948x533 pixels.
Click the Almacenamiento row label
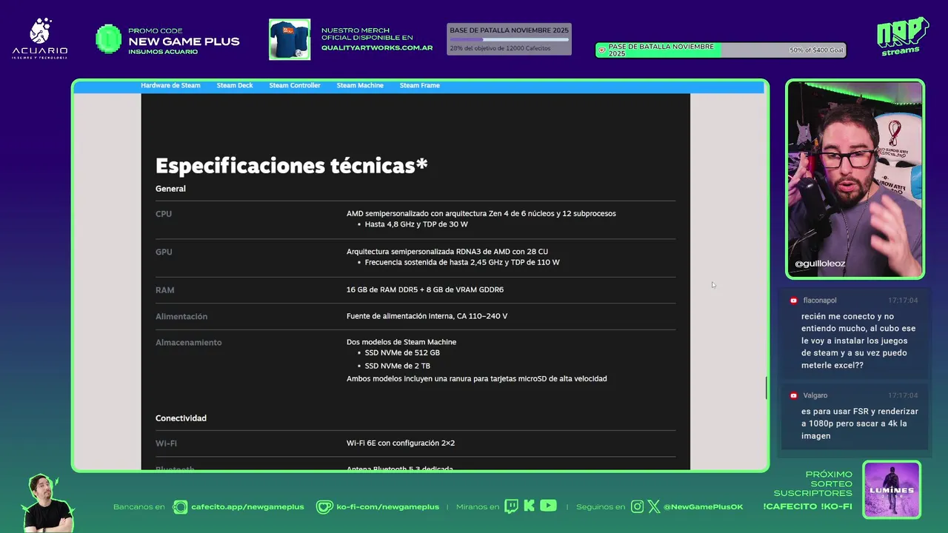pyautogui.click(x=188, y=343)
